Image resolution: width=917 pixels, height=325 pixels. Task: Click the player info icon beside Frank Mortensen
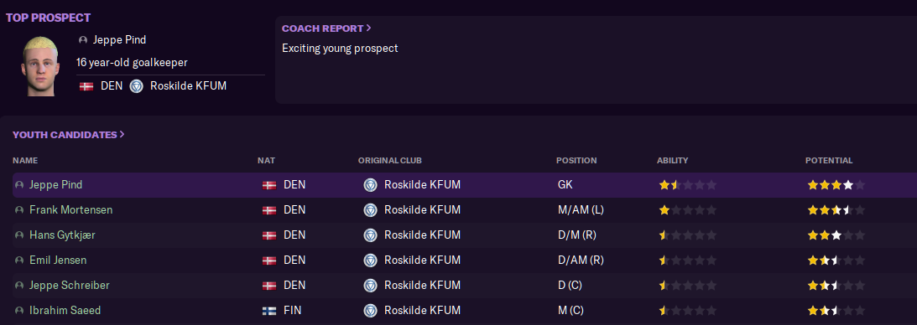[x=19, y=210]
